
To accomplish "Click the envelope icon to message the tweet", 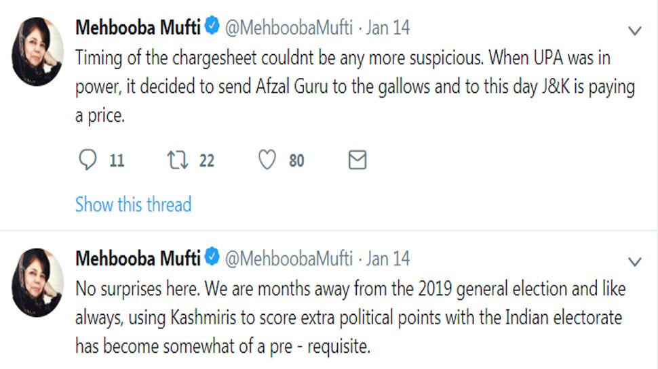I will 357,160.
